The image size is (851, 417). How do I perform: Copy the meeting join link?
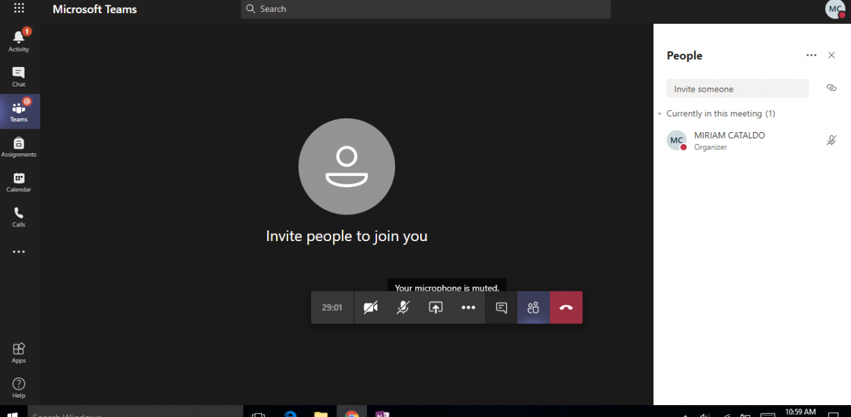pos(831,88)
